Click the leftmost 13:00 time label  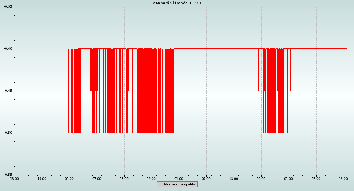coord(15,179)
